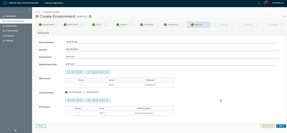Click the Domain Search Path input field
Viewport: 287px width, 133px height.
pyautogui.click(x=172, y=64)
